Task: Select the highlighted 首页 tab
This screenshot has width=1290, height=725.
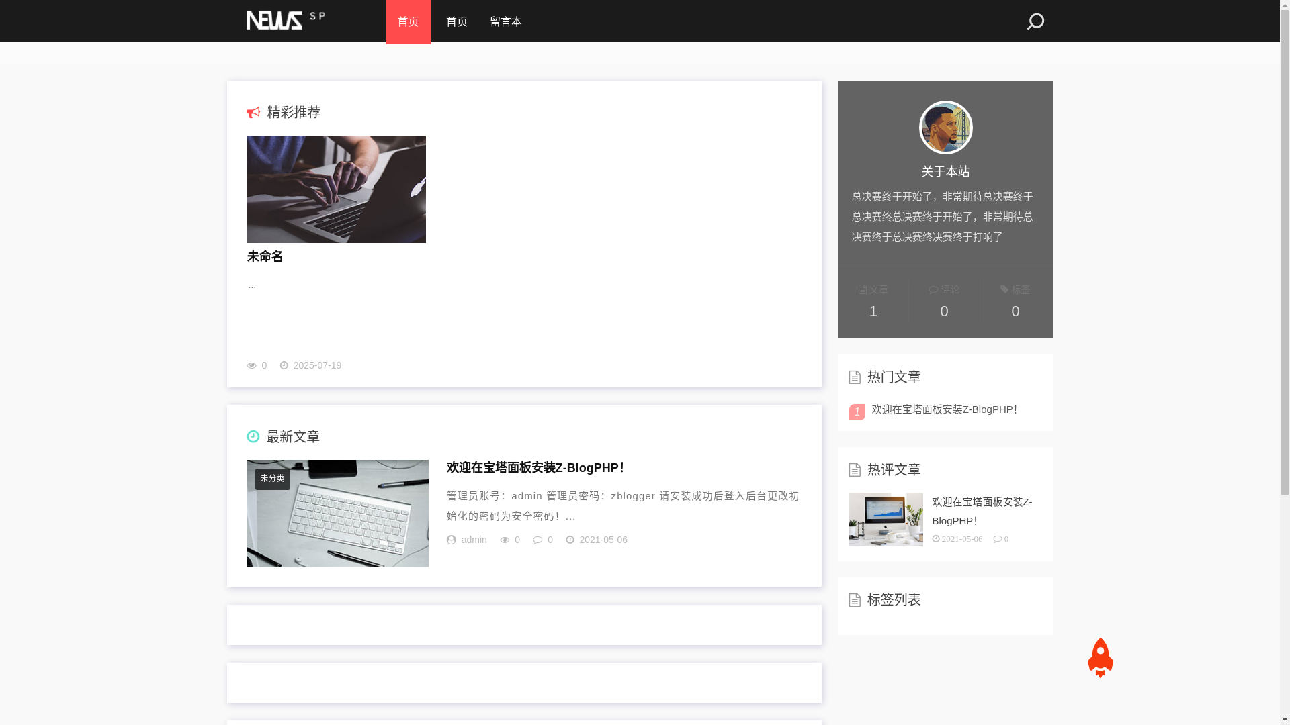Action: (408, 21)
